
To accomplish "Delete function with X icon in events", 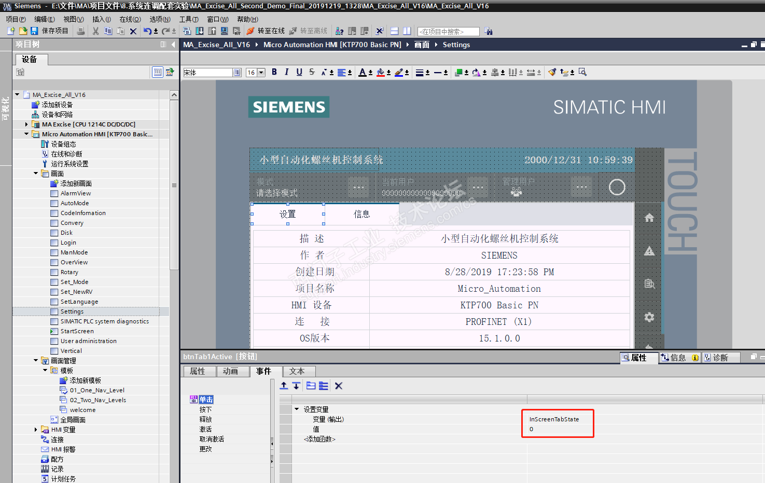I will 339,386.
